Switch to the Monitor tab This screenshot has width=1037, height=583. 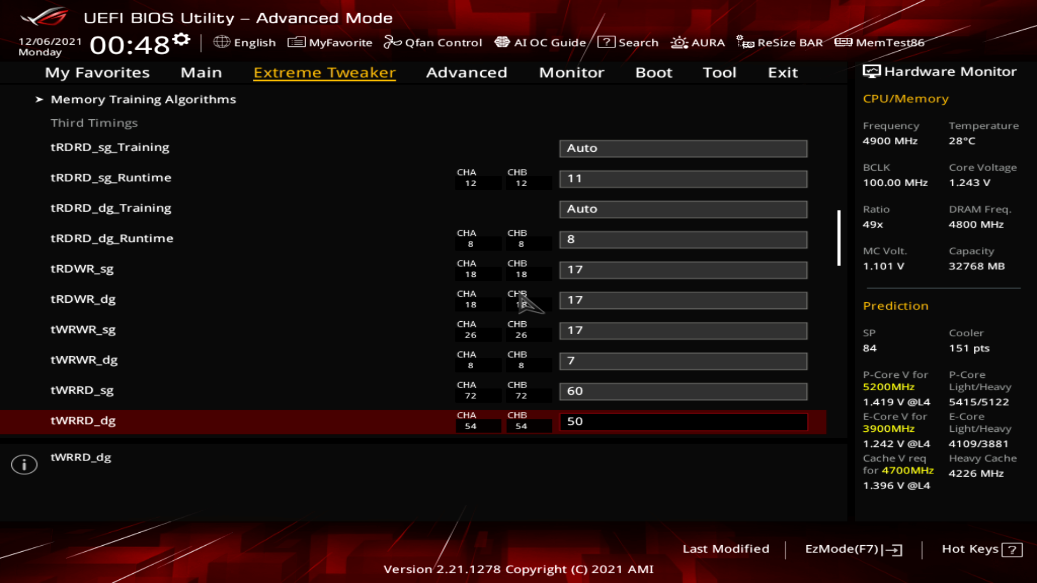coord(571,72)
